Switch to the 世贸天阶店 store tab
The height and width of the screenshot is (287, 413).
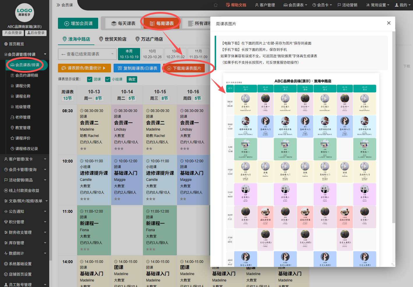113,39
